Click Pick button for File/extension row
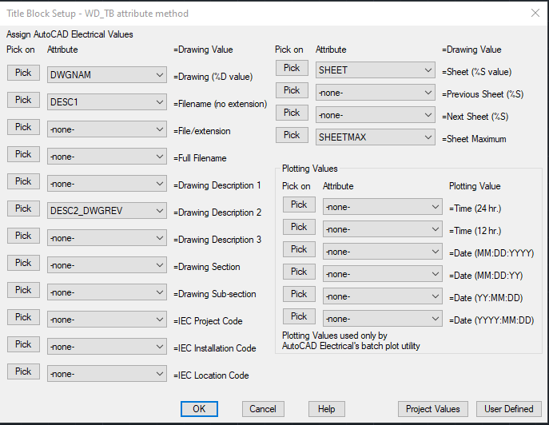Image resolution: width=549 pixels, height=425 pixels. pos(23,127)
